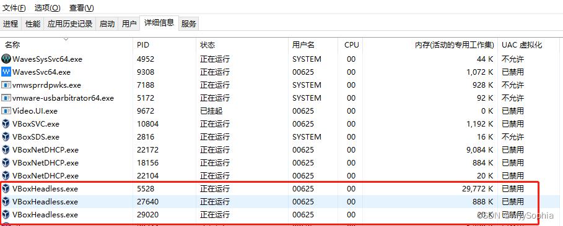Click PID value 7188
The image size is (563, 226).
[x=146, y=85]
